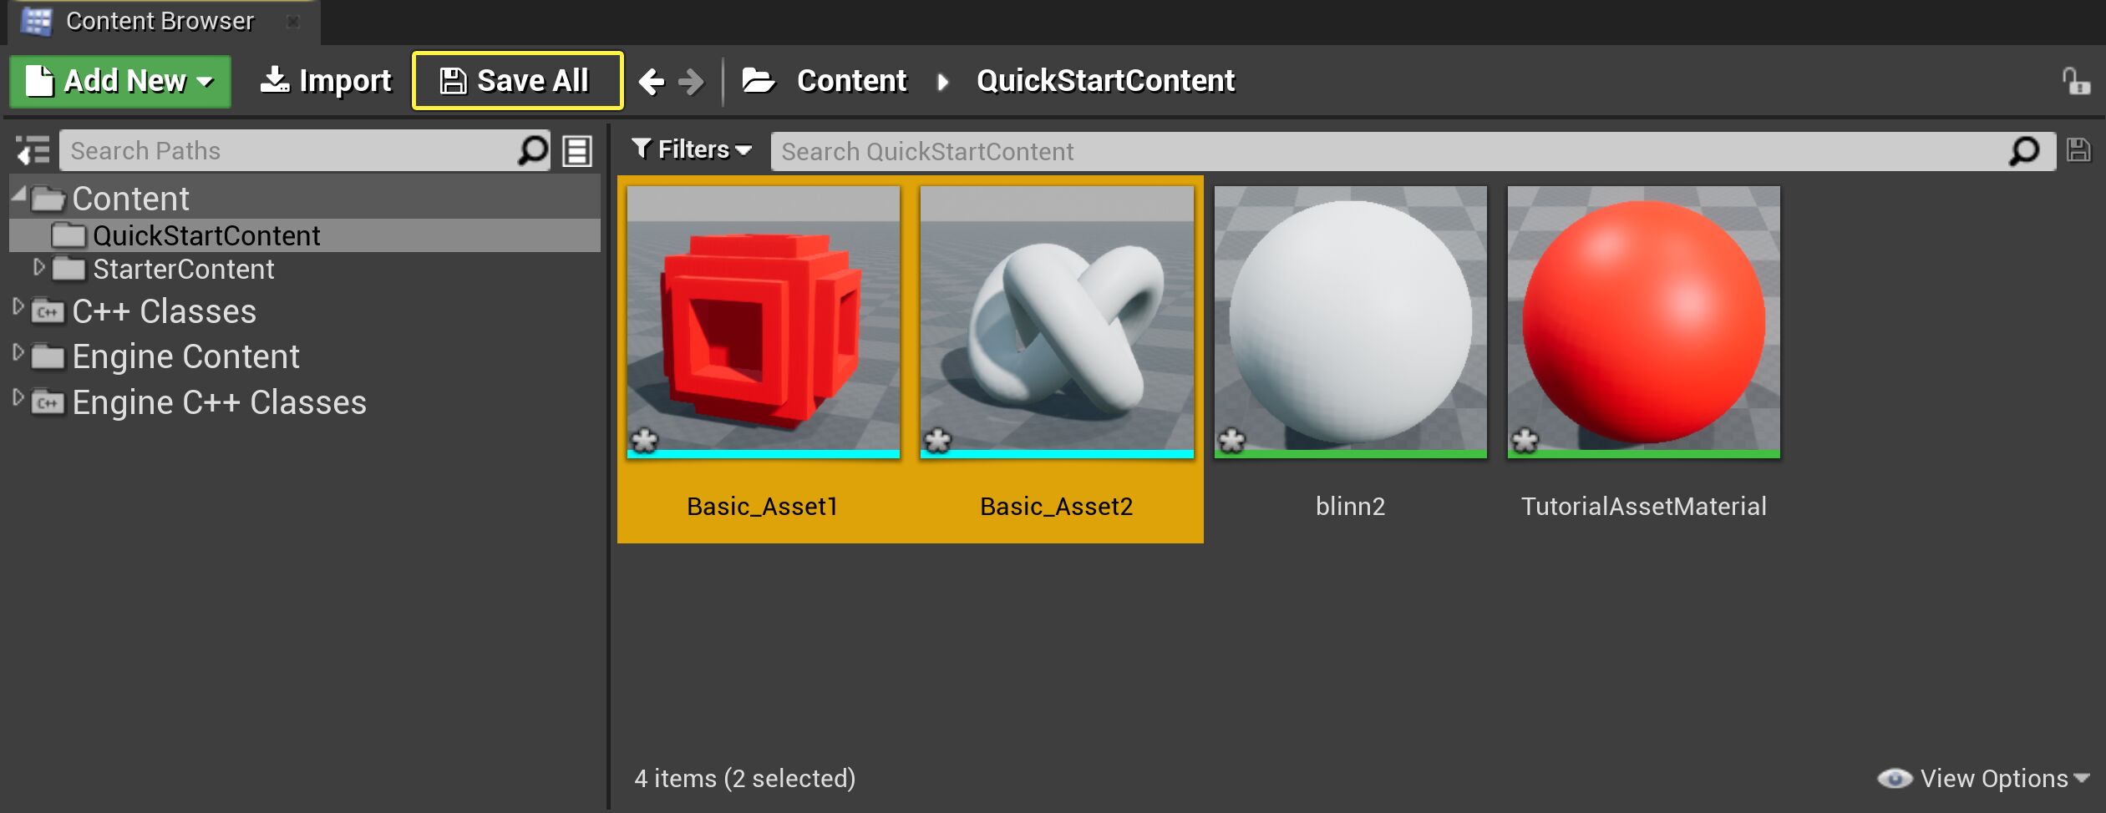This screenshot has height=813, width=2106.
Task: Click the Import icon in the toolbar
Action: click(x=276, y=80)
